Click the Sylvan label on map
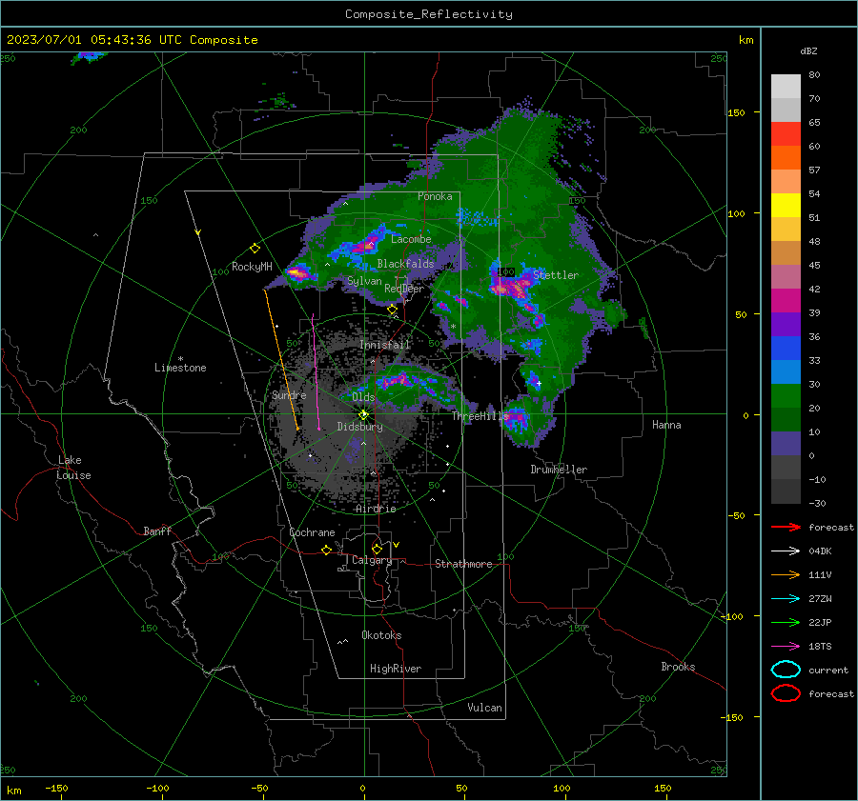The width and height of the screenshot is (858, 801). 364,281
